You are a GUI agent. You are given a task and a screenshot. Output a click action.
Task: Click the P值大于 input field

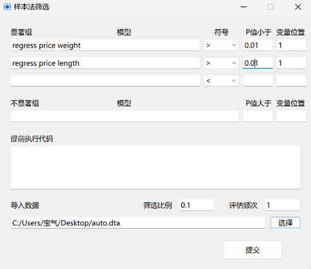coord(258,116)
